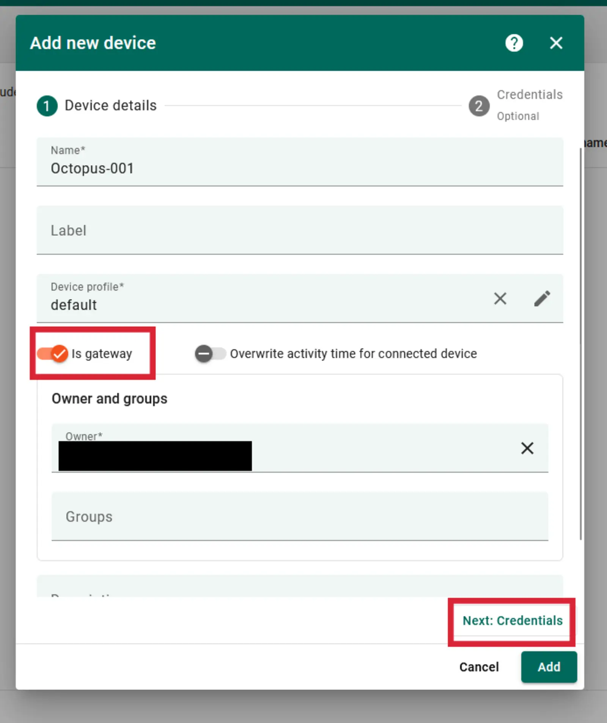Expand the Groups selection field
The height and width of the screenshot is (723, 607).
pos(300,517)
